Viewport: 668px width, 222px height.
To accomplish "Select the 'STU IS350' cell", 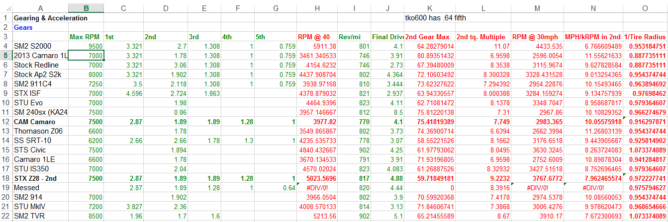I will click(x=40, y=169).
